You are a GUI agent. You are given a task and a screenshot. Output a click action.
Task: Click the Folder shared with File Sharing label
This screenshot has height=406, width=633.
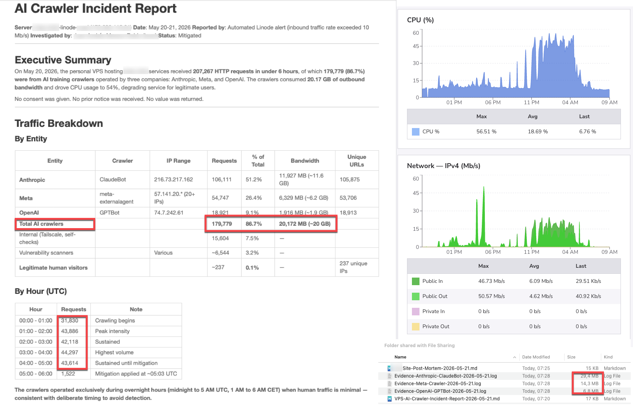tap(419, 346)
